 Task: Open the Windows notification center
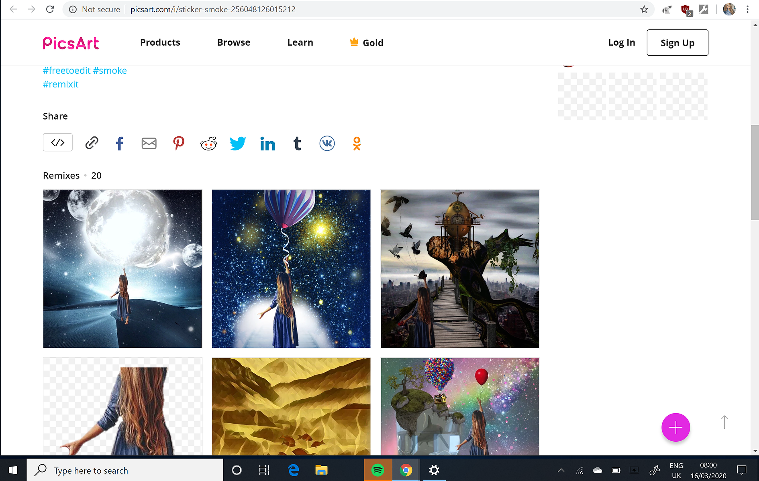[742, 470]
